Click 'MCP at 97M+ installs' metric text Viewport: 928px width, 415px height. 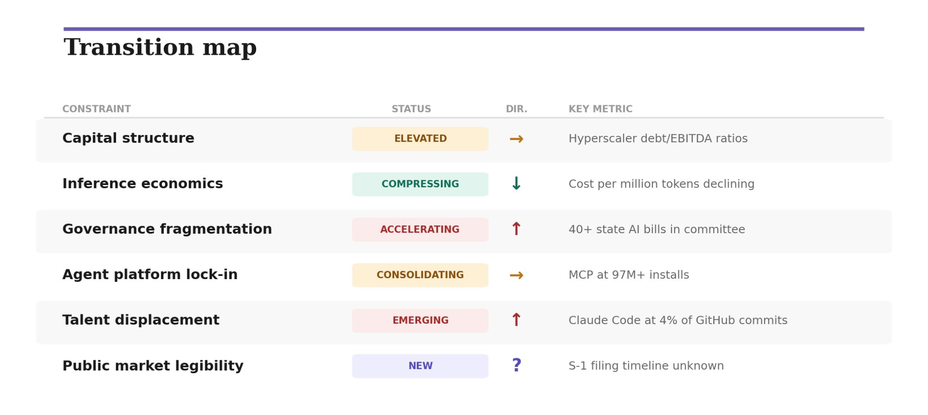click(x=629, y=275)
